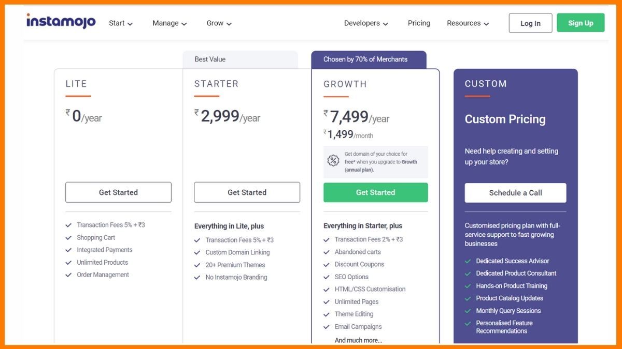Click checkmark next to SEO Options
Screen dimensions: 622x349
point(327,277)
